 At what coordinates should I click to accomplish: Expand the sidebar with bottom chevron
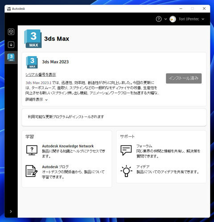coord(11,211)
